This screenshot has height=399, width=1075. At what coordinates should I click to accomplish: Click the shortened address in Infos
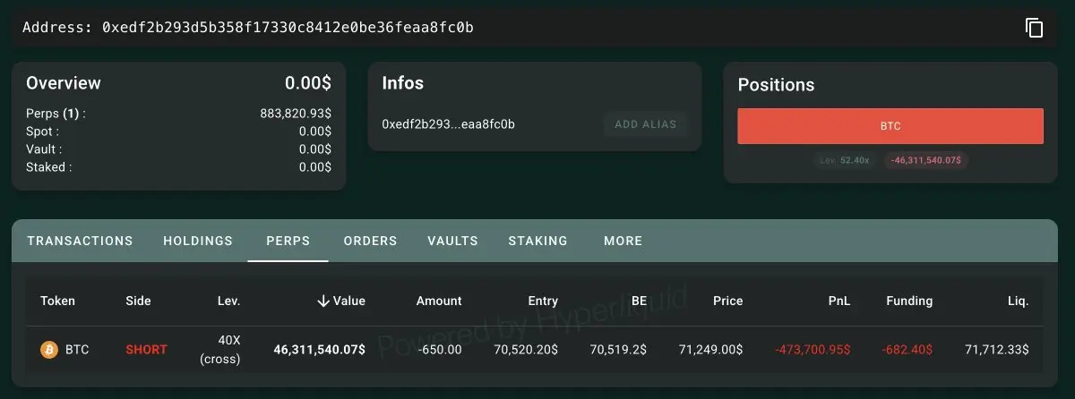pos(448,124)
